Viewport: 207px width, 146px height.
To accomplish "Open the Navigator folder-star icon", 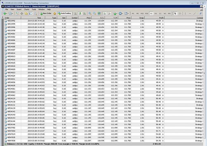I will click(26, 13).
